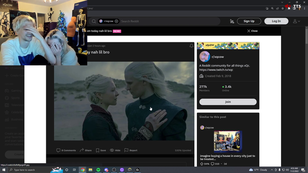Click the Search Reddit input field

(169, 21)
